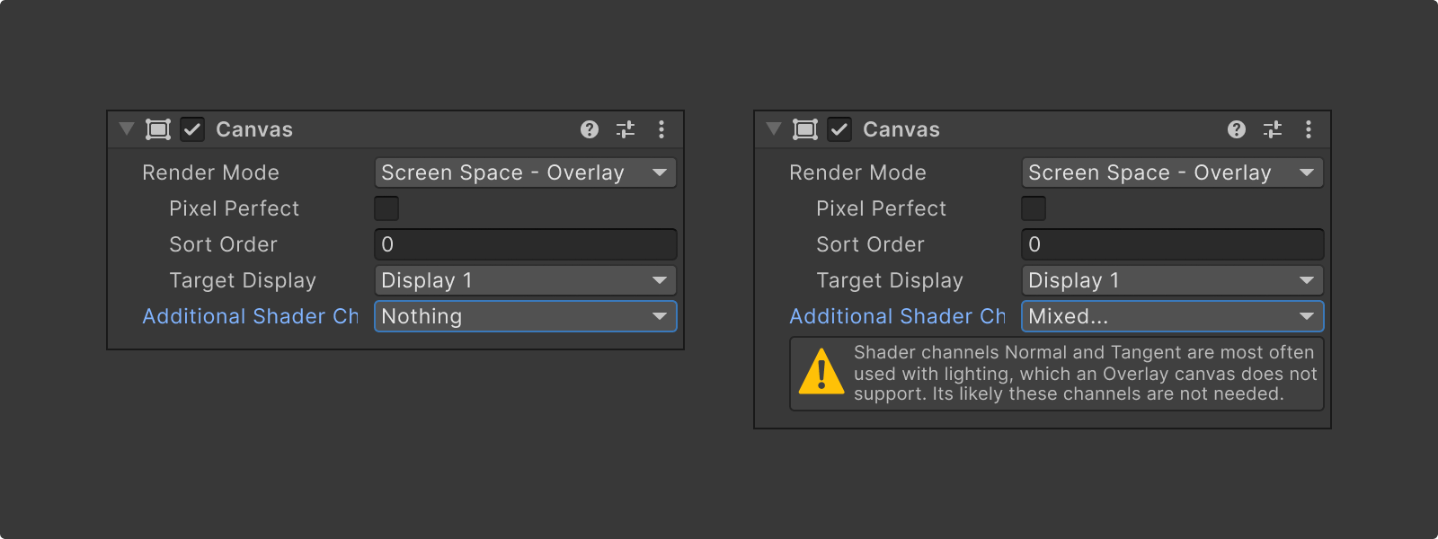The image size is (1438, 539).
Task: Click Sort Order field in left panel
Action: [525, 244]
